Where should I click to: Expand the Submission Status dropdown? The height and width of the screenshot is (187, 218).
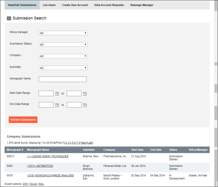pos(63,45)
